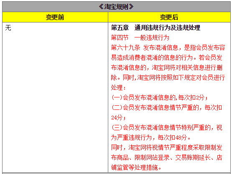This screenshot has width=232, height=174.
Task: Click the line containing 每次扣48分
Action: (x=151, y=138)
